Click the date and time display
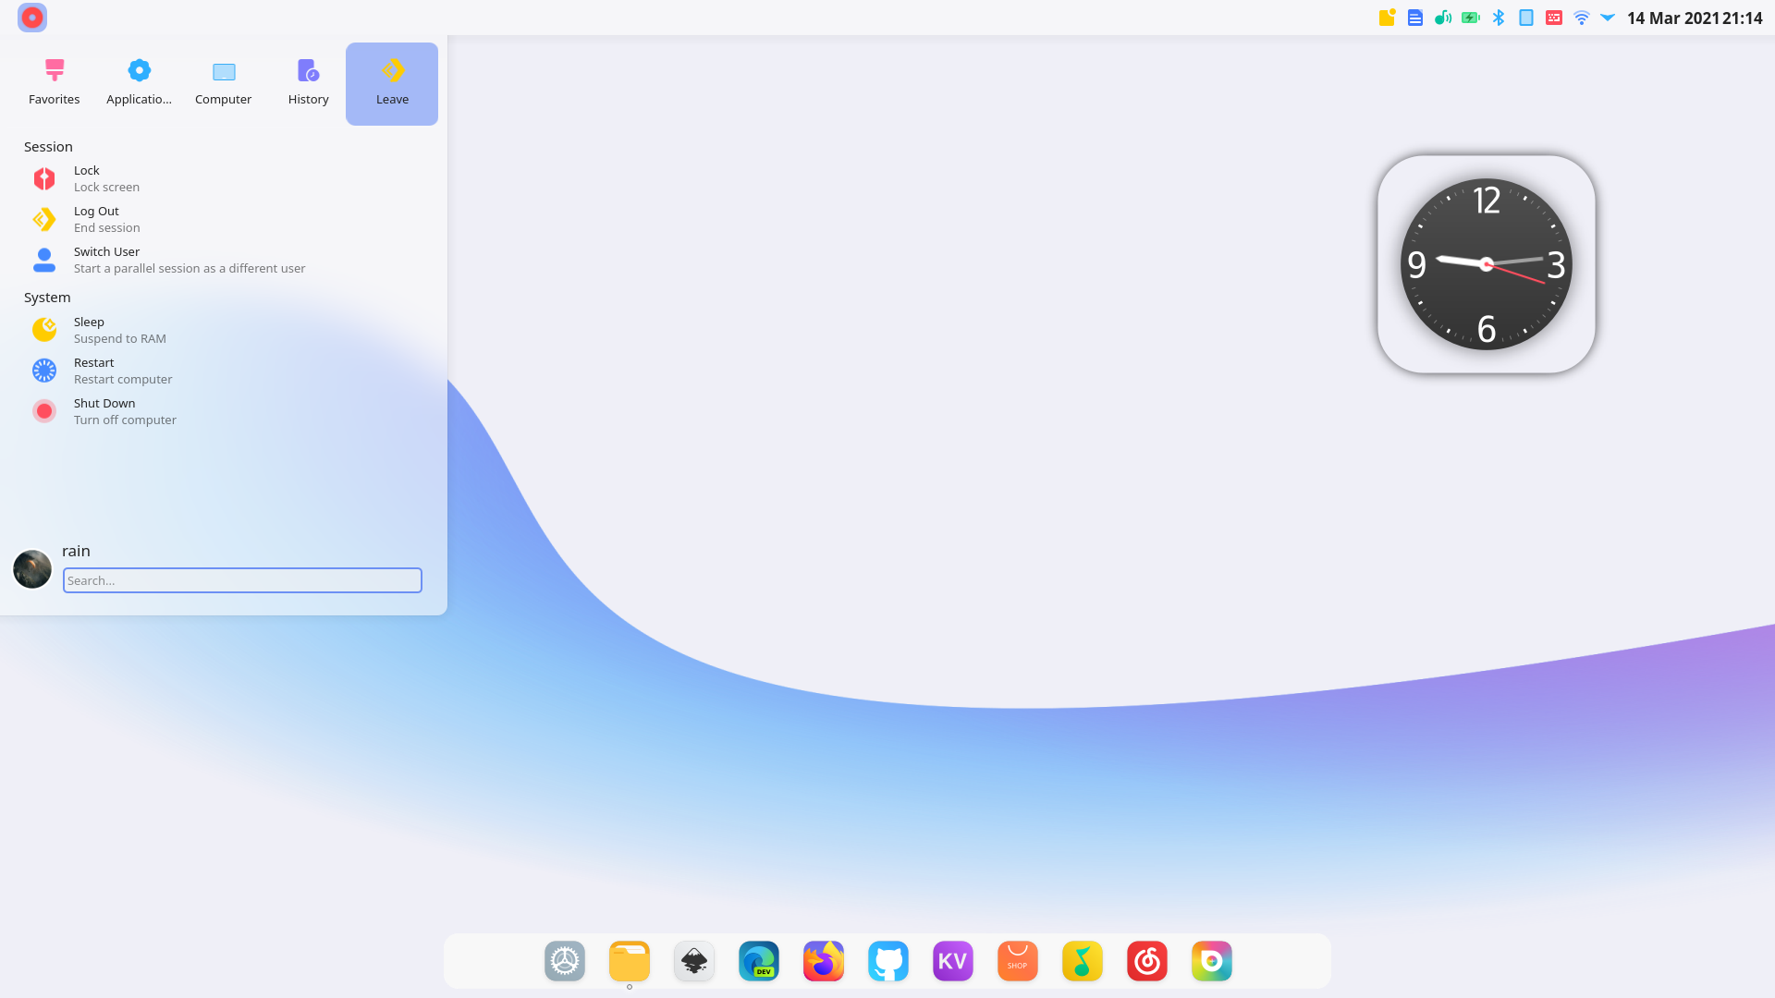The width and height of the screenshot is (1775, 998). tap(1694, 18)
